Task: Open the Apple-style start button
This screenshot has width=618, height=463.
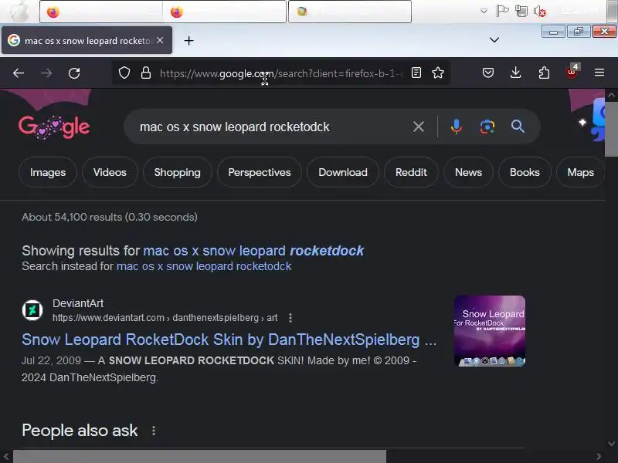Action: 19,11
